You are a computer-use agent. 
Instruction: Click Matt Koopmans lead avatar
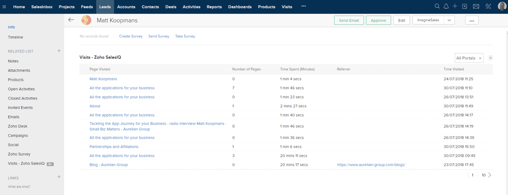pyautogui.click(x=86, y=20)
